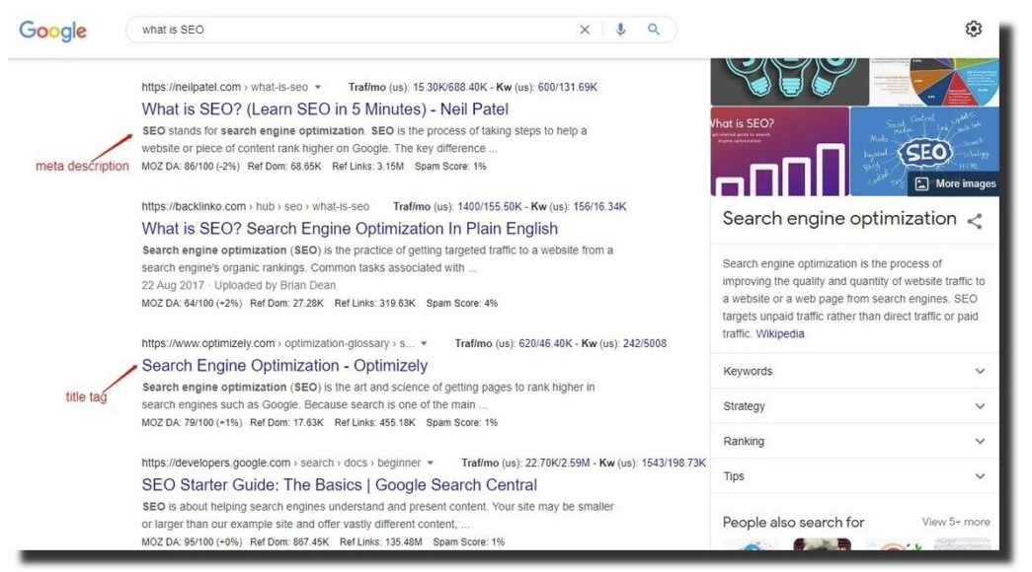Click the 'People also search for' heading
Screen dimensions: 1032x572
point(793,522)
